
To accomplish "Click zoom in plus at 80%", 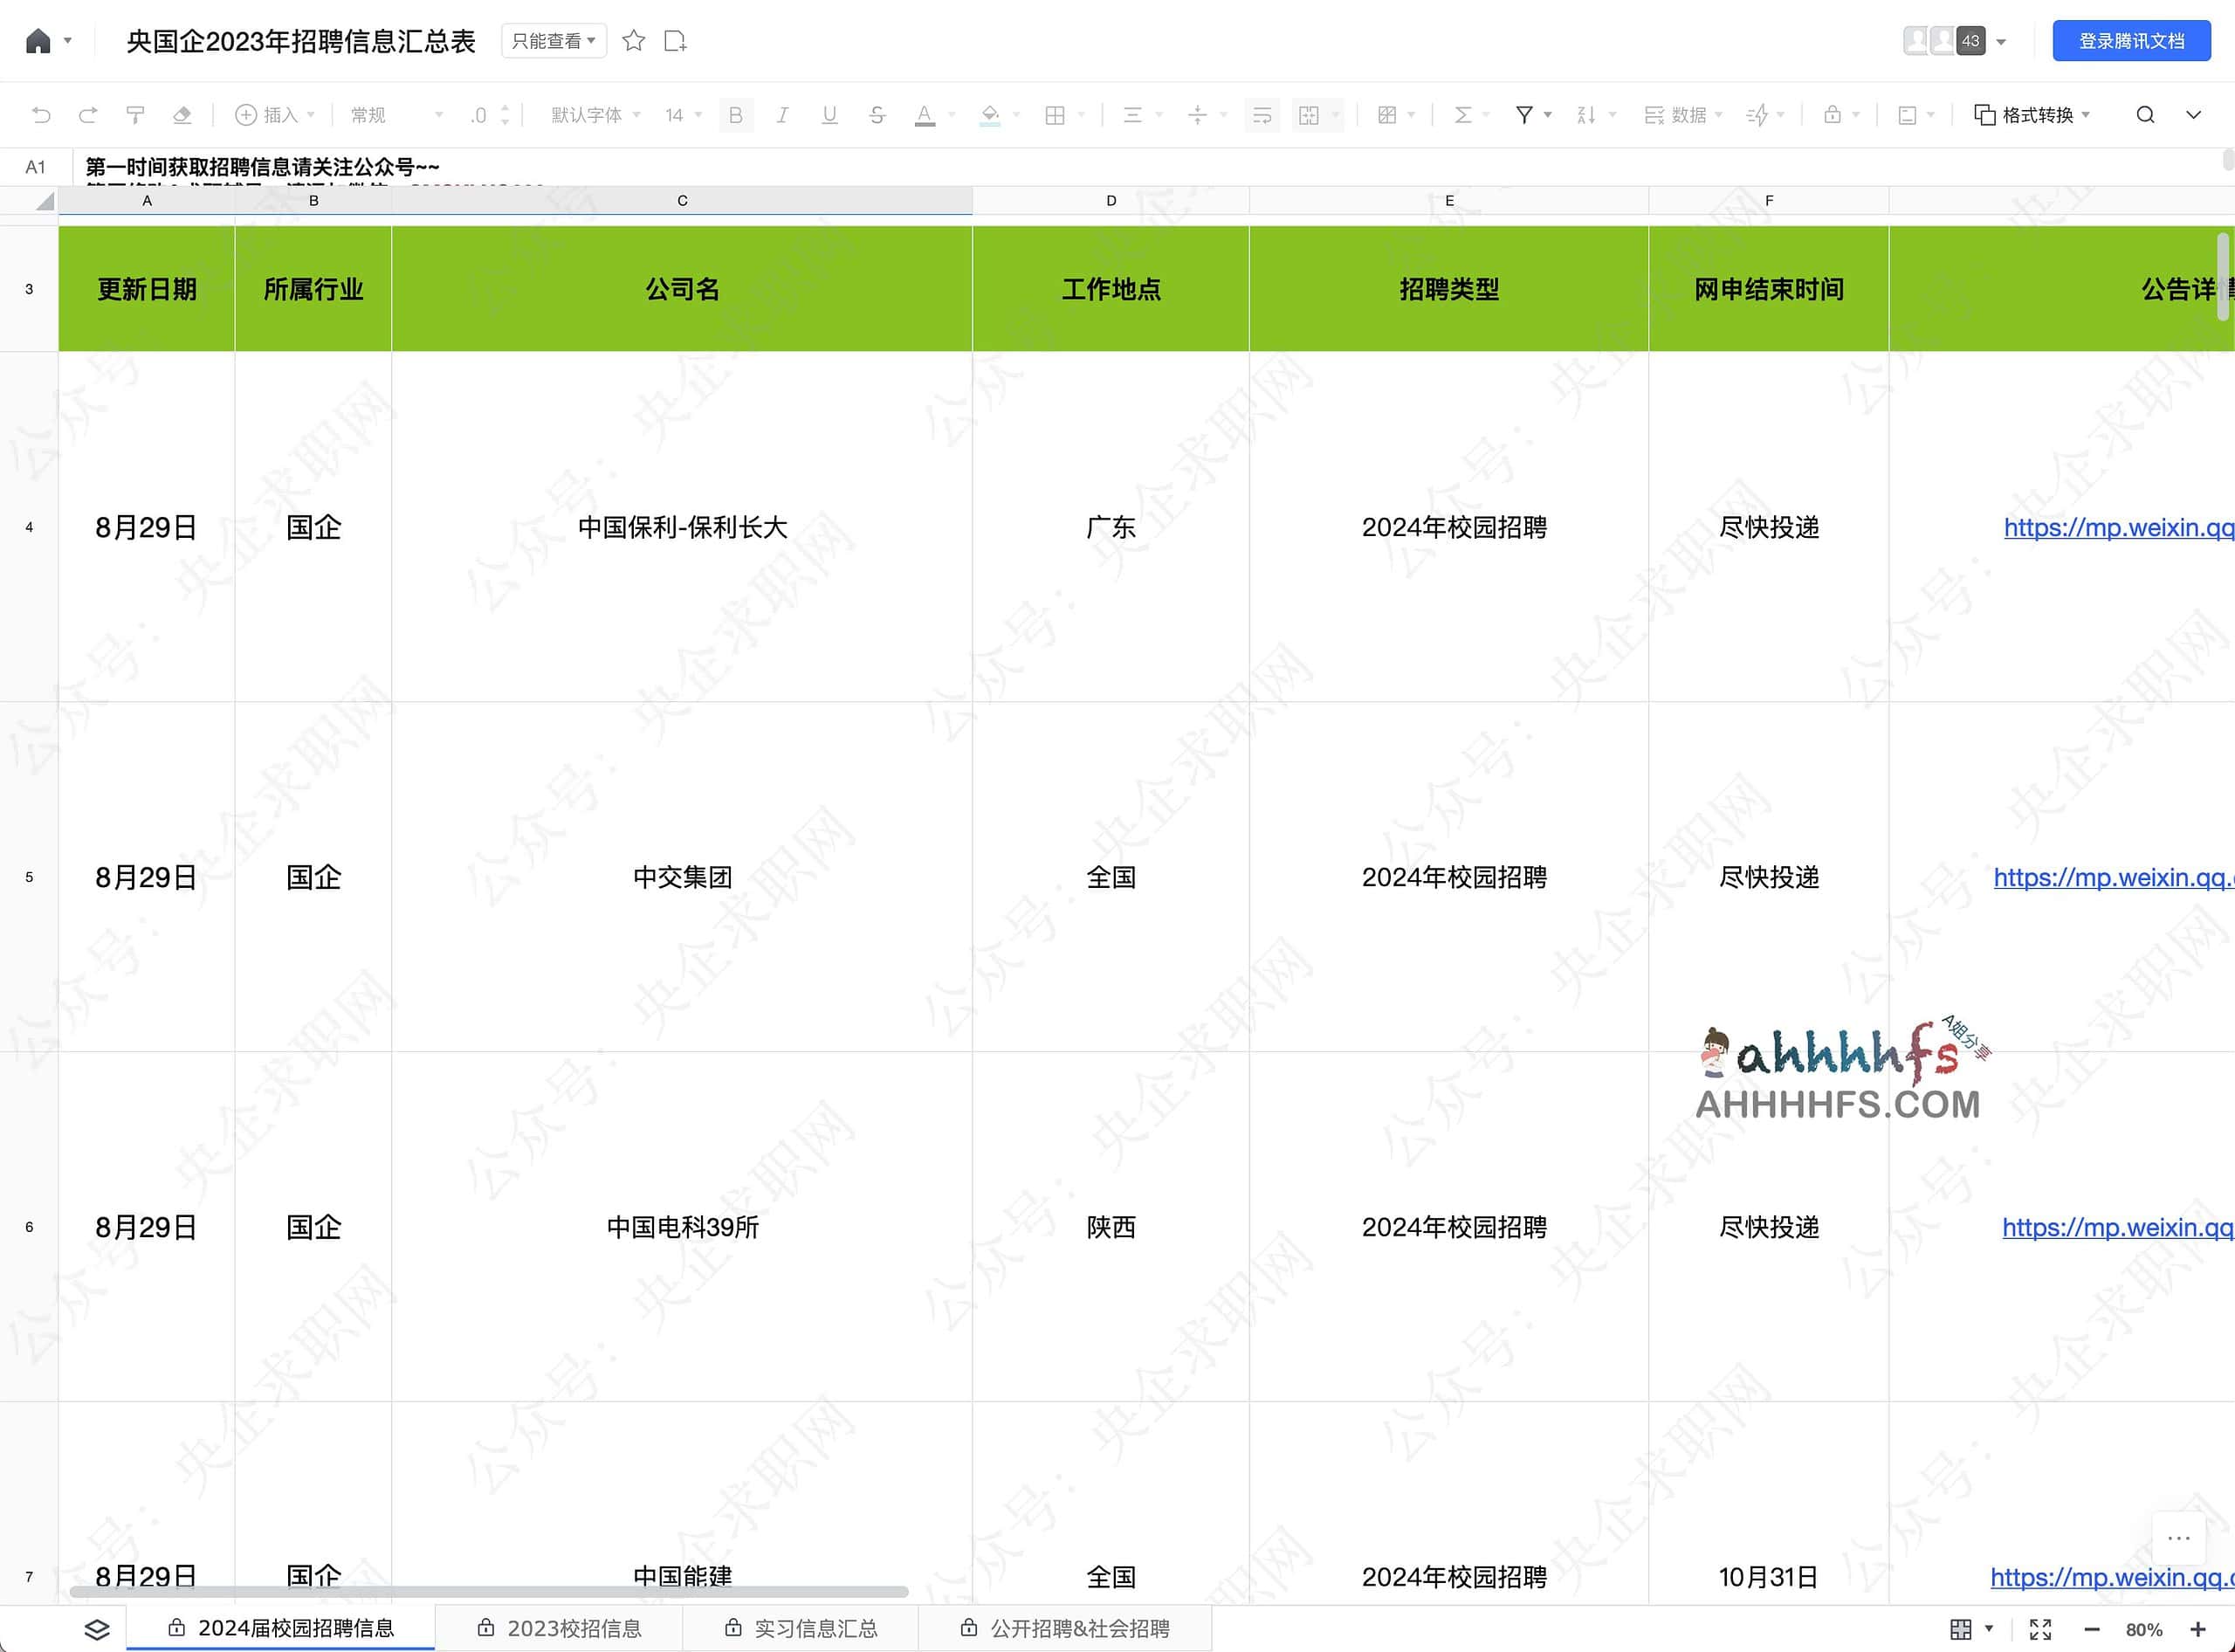I will tap(2198, 1630).
